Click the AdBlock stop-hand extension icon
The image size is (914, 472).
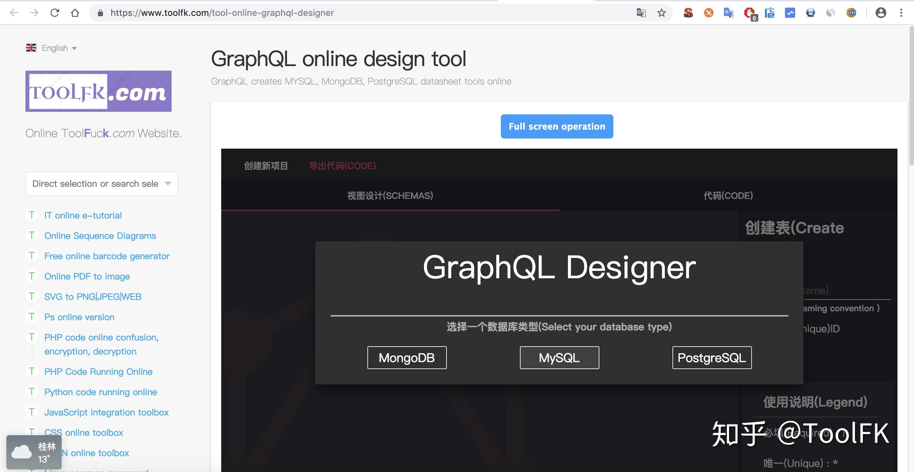tap(749, 13)
